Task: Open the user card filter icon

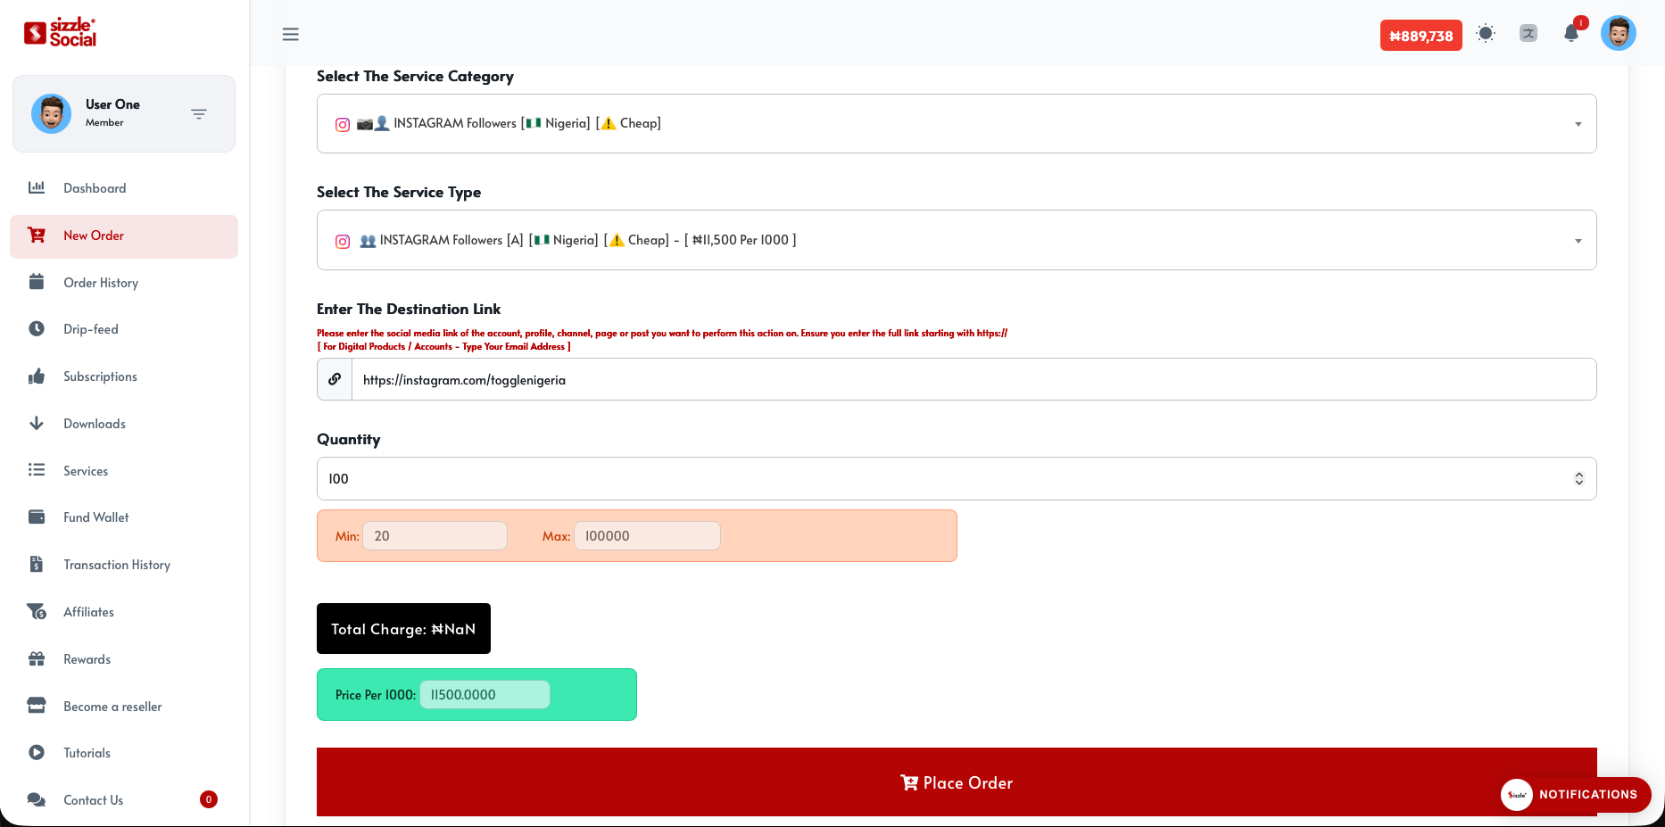Action: click(199, 114)
